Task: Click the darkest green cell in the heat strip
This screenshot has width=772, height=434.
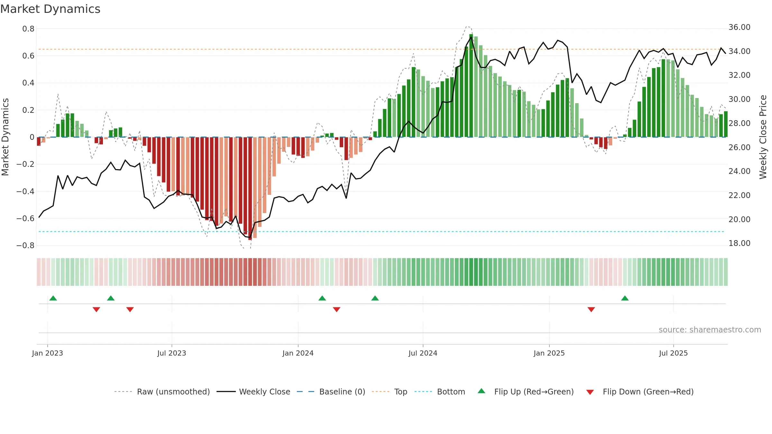Action: 471,272
